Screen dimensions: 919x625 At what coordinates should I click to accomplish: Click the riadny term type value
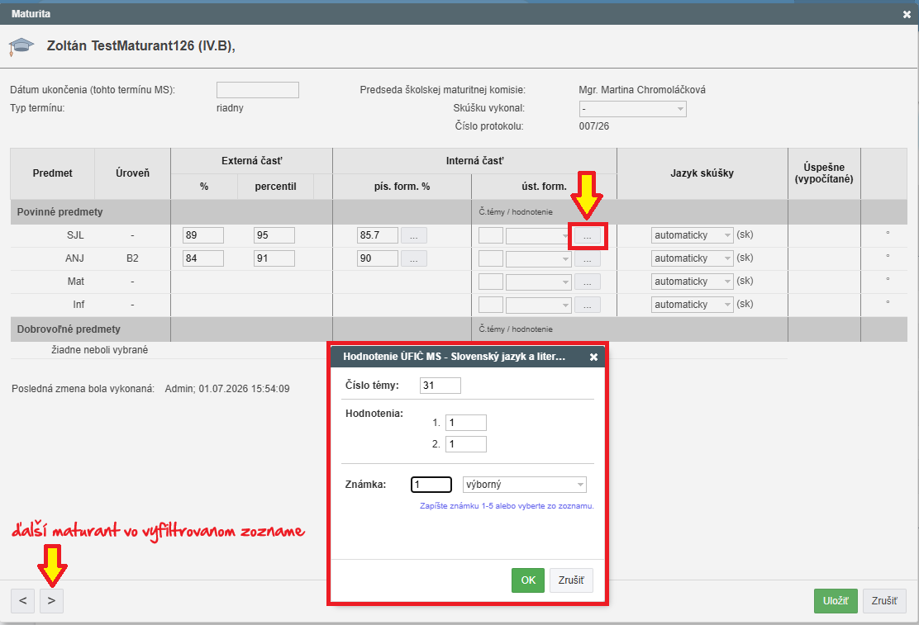click(x=230, y=108)
